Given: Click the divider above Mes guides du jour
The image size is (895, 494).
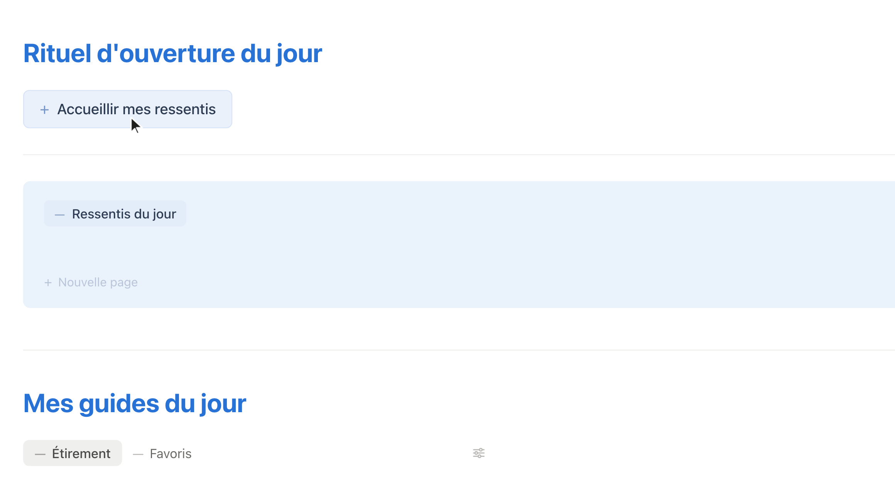Looking at the screenshot, I should pyautogui.click(x=459, y=350).
